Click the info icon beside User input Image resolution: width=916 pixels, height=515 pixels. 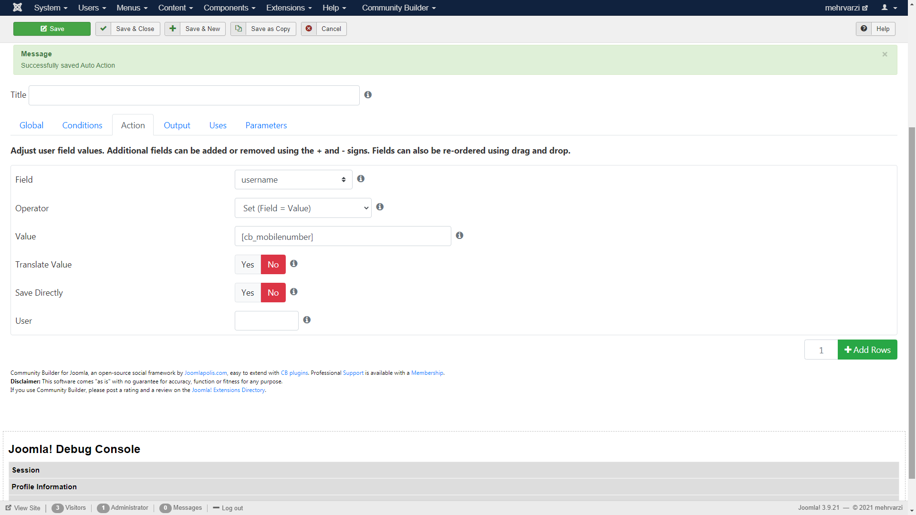point(307,320)
